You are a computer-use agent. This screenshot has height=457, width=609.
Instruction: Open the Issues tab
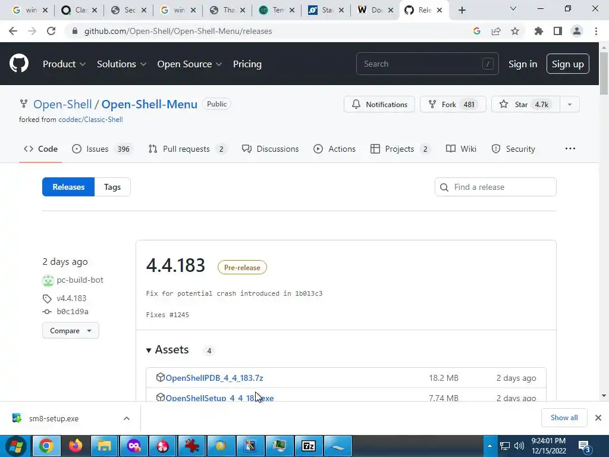coord(102,149)
